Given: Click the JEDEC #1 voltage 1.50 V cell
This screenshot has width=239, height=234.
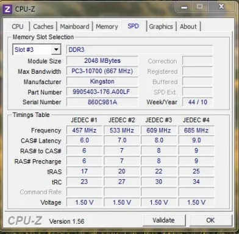Looking at the screenshot, I should pos(84,202).
